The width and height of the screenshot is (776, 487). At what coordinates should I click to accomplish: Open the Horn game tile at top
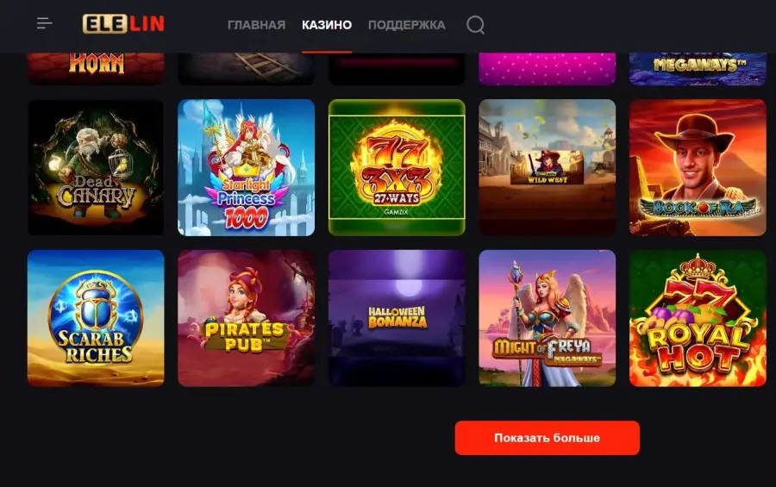96,69
